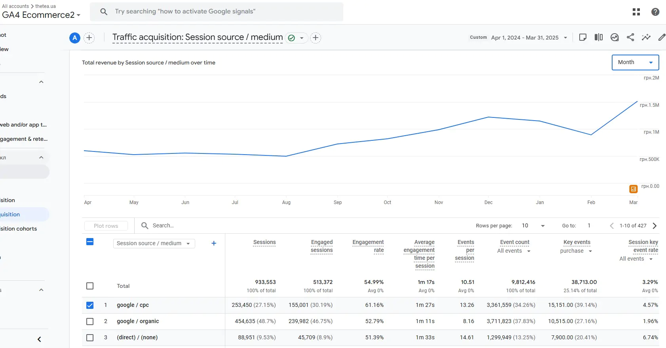
Task: Click the pencil customize report icon
Action: coord(662,37)
